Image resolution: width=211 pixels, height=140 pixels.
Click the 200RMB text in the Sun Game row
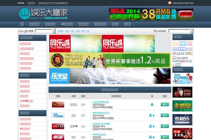103,107
